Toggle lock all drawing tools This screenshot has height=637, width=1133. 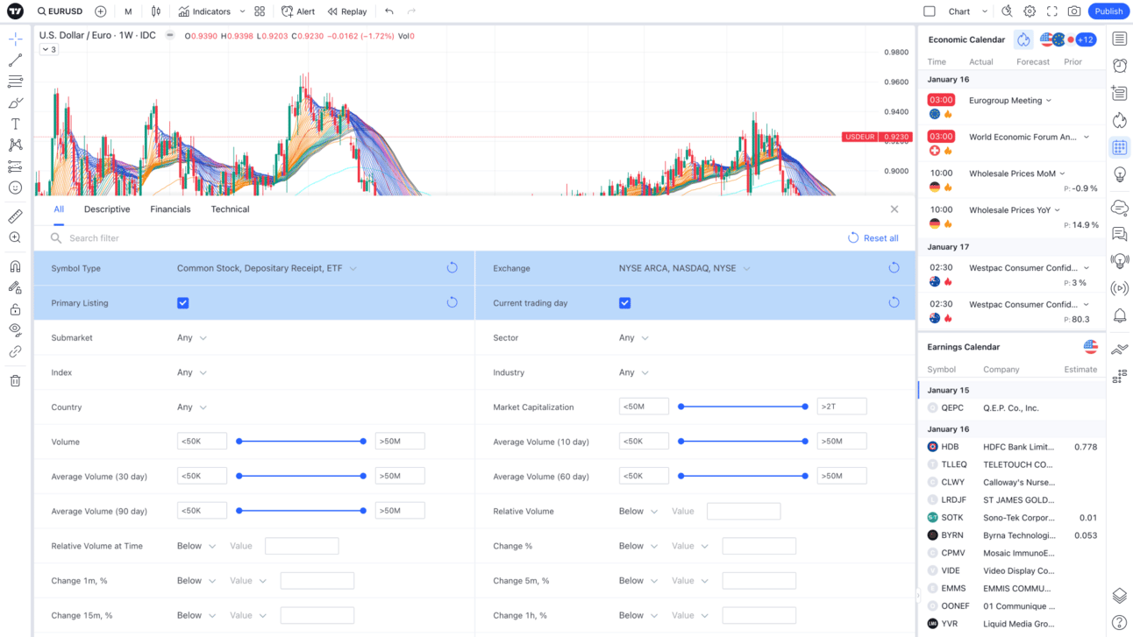click(15, 309)
